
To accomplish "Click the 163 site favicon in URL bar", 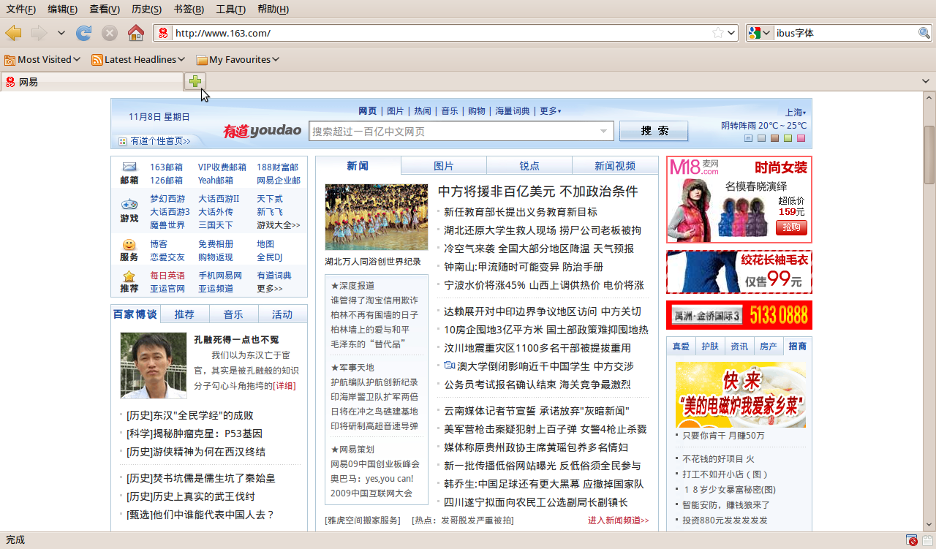I will point(163,33).
